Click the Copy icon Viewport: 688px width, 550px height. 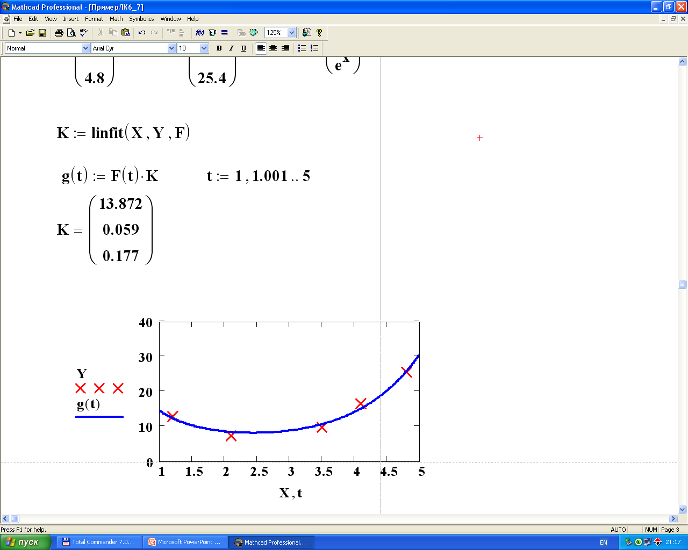tap(113, 33)
